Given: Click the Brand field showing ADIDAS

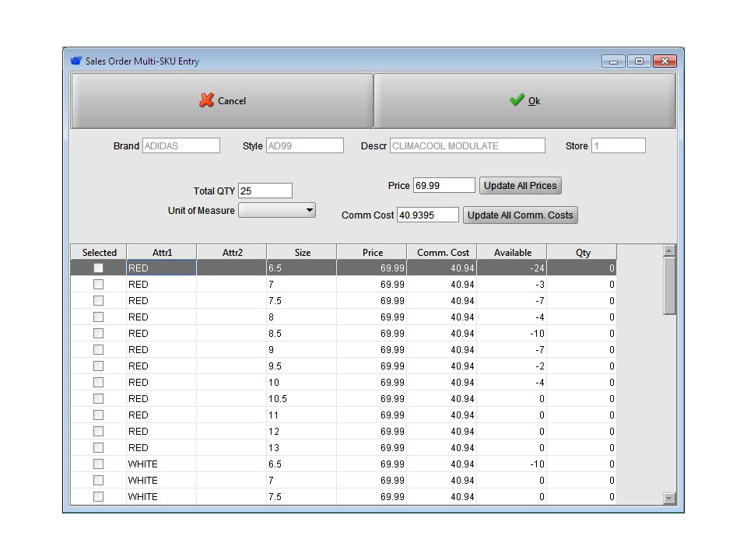Looking at the screenshot, I should (181, 145).
